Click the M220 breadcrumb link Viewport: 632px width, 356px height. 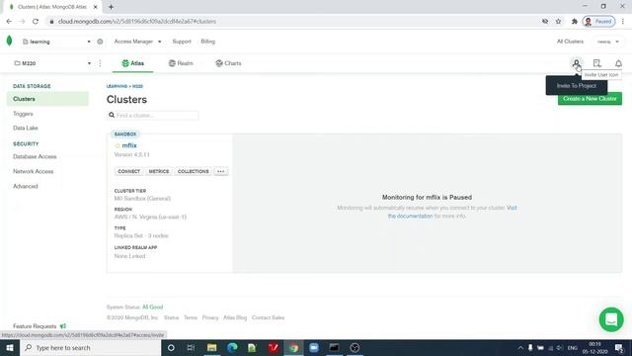138,86
